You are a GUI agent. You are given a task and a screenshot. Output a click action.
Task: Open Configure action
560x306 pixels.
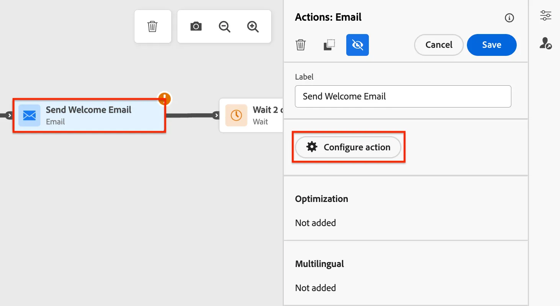348,147
